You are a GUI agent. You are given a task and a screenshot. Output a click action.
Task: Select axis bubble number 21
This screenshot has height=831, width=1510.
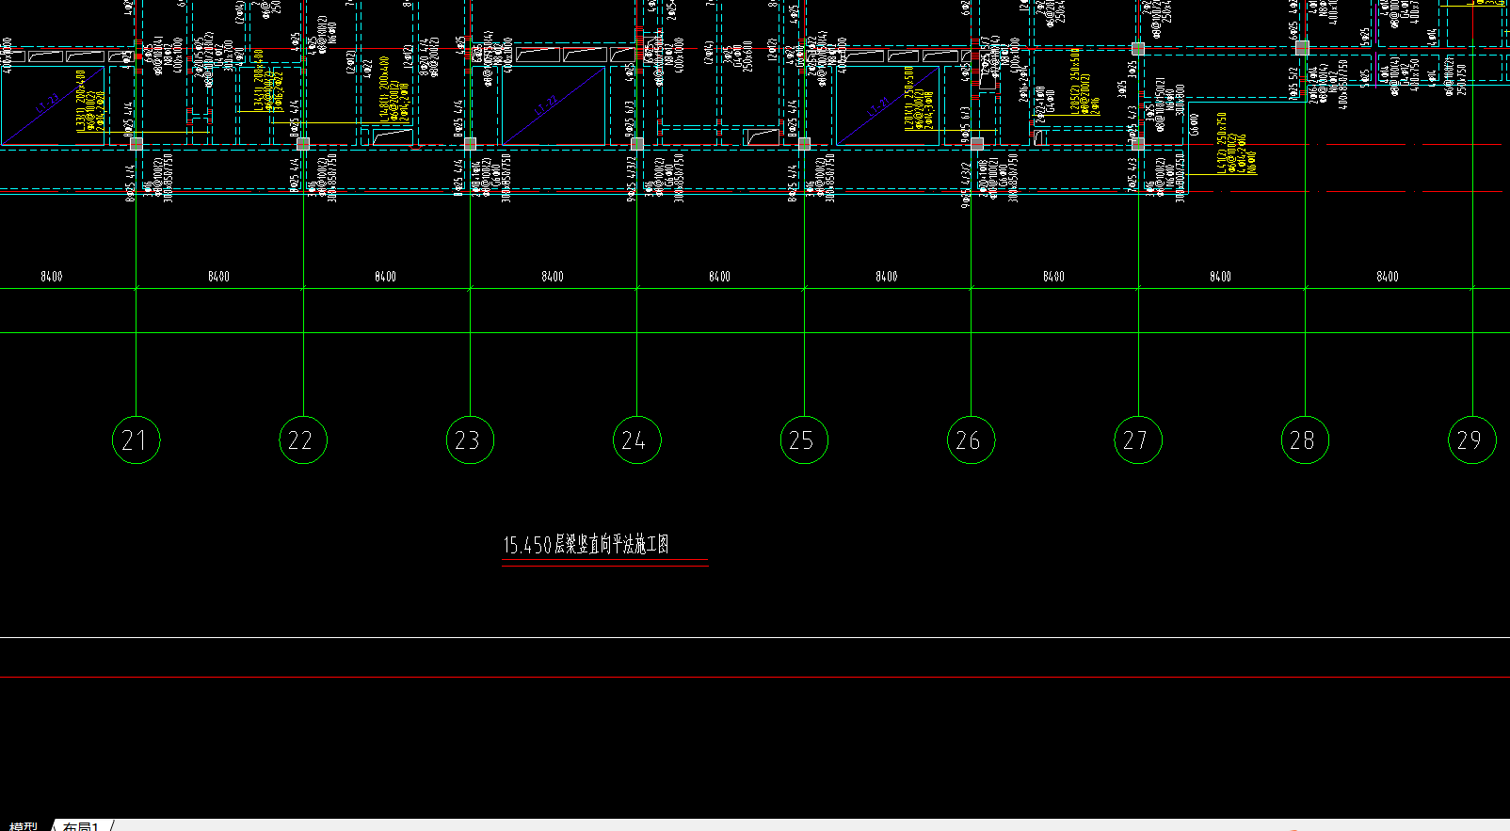point(137,439)
